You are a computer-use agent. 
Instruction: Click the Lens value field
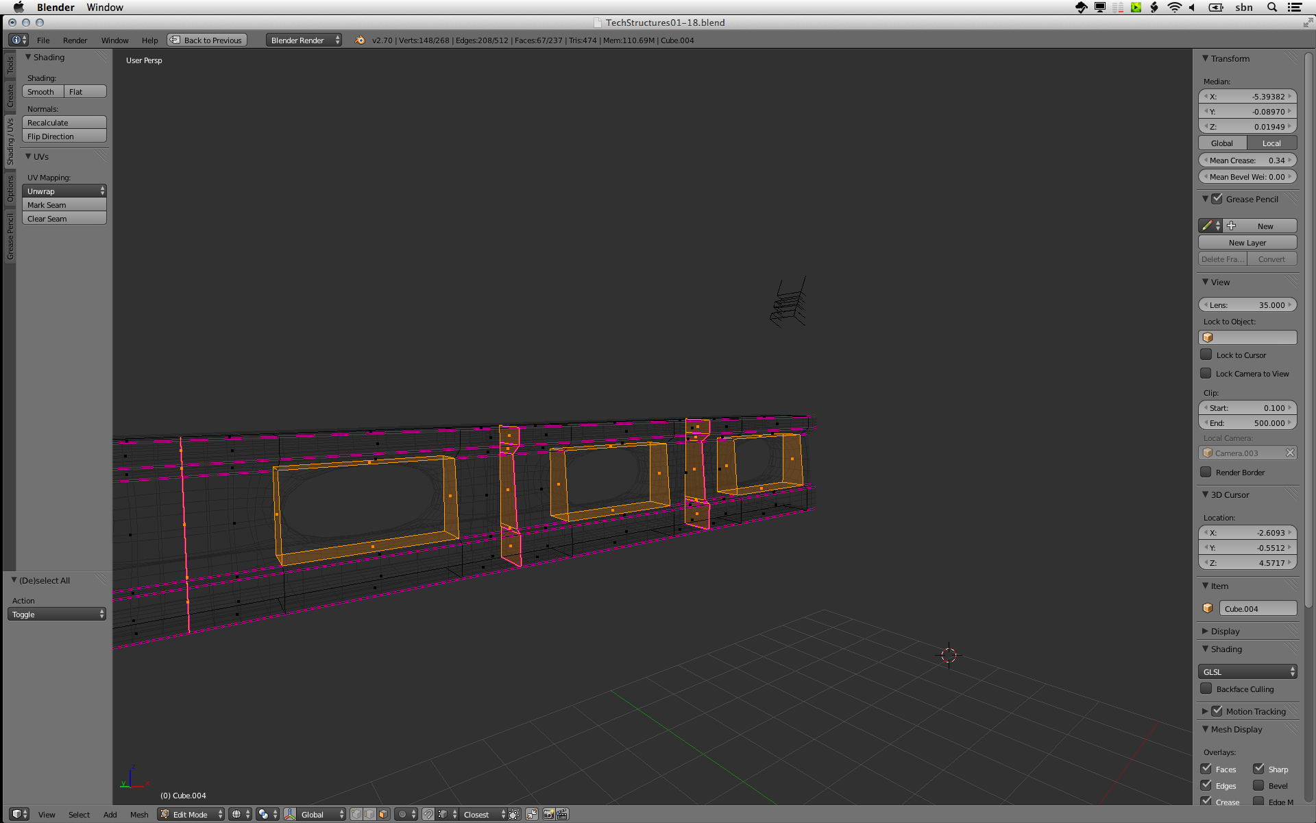click(1247, 305)
